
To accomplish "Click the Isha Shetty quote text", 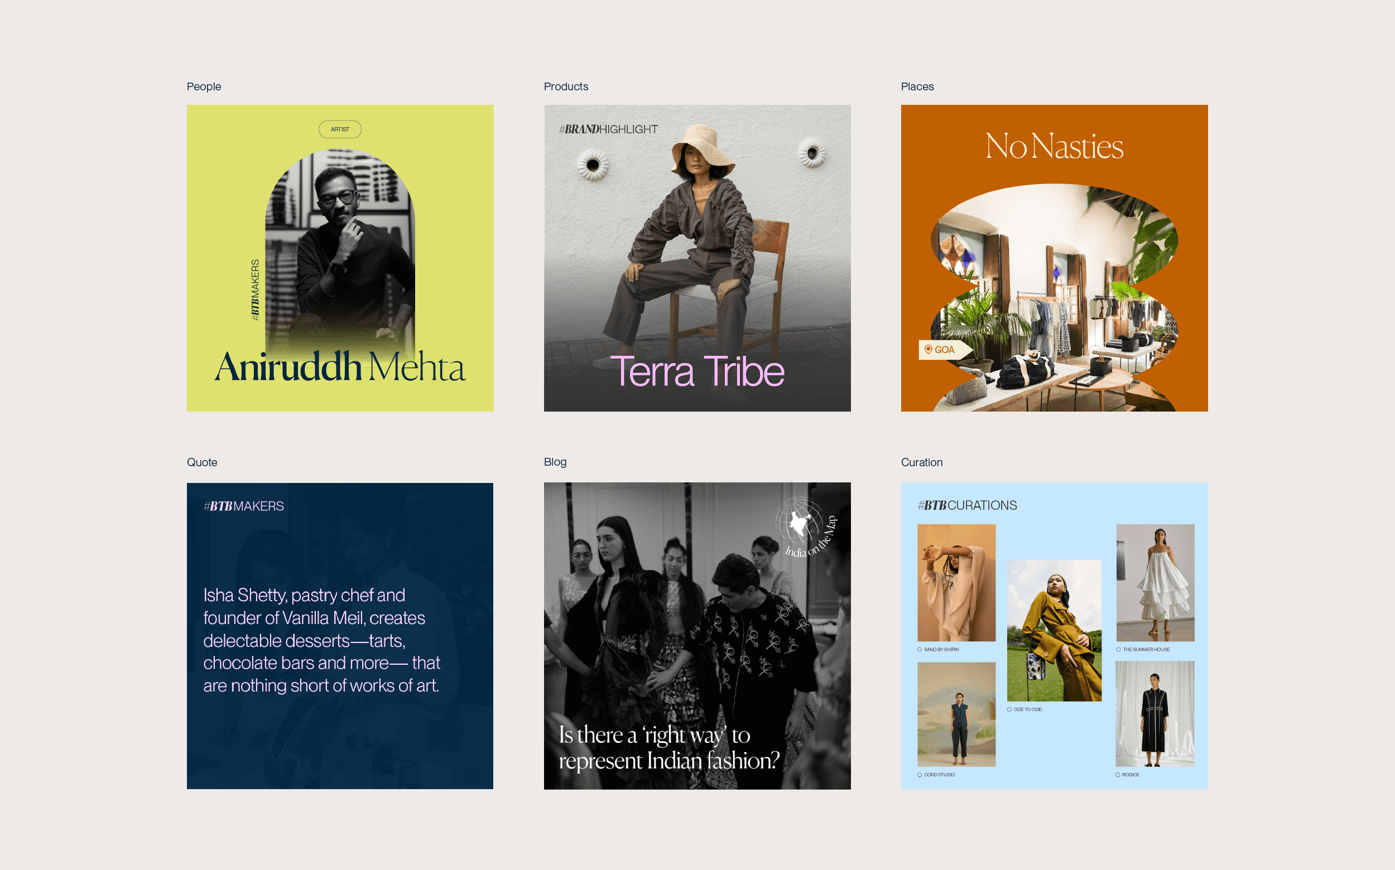I will (321, 640).
